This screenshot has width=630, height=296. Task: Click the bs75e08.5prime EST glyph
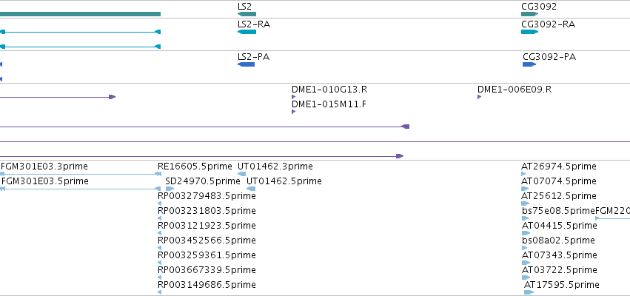pyautogui.click(x=525, y=218)
